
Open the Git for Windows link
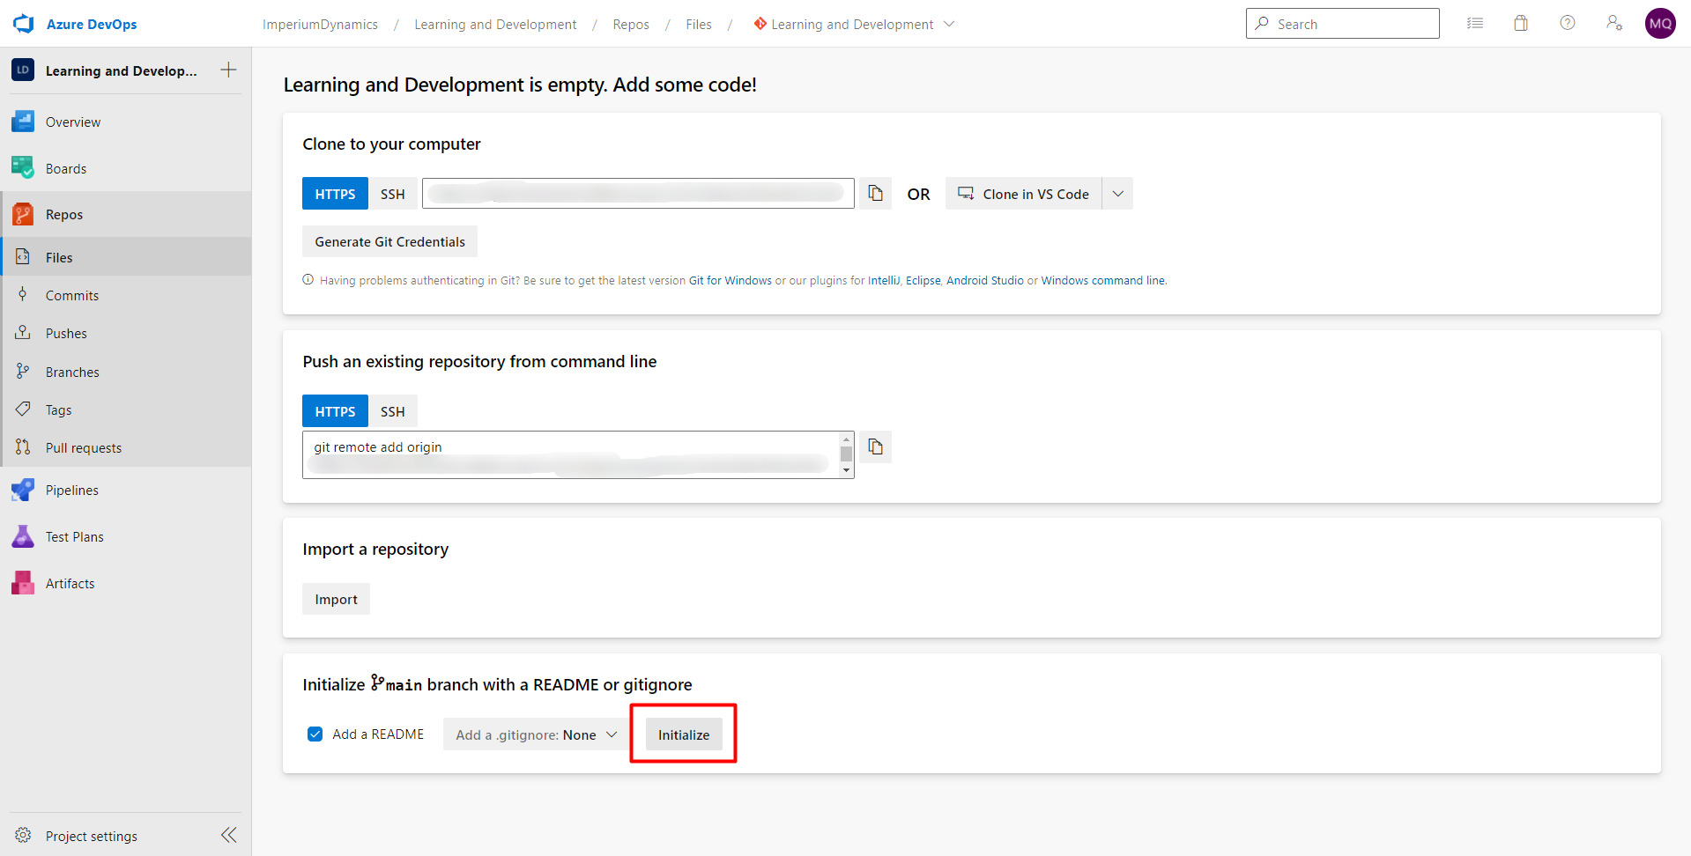730,280
